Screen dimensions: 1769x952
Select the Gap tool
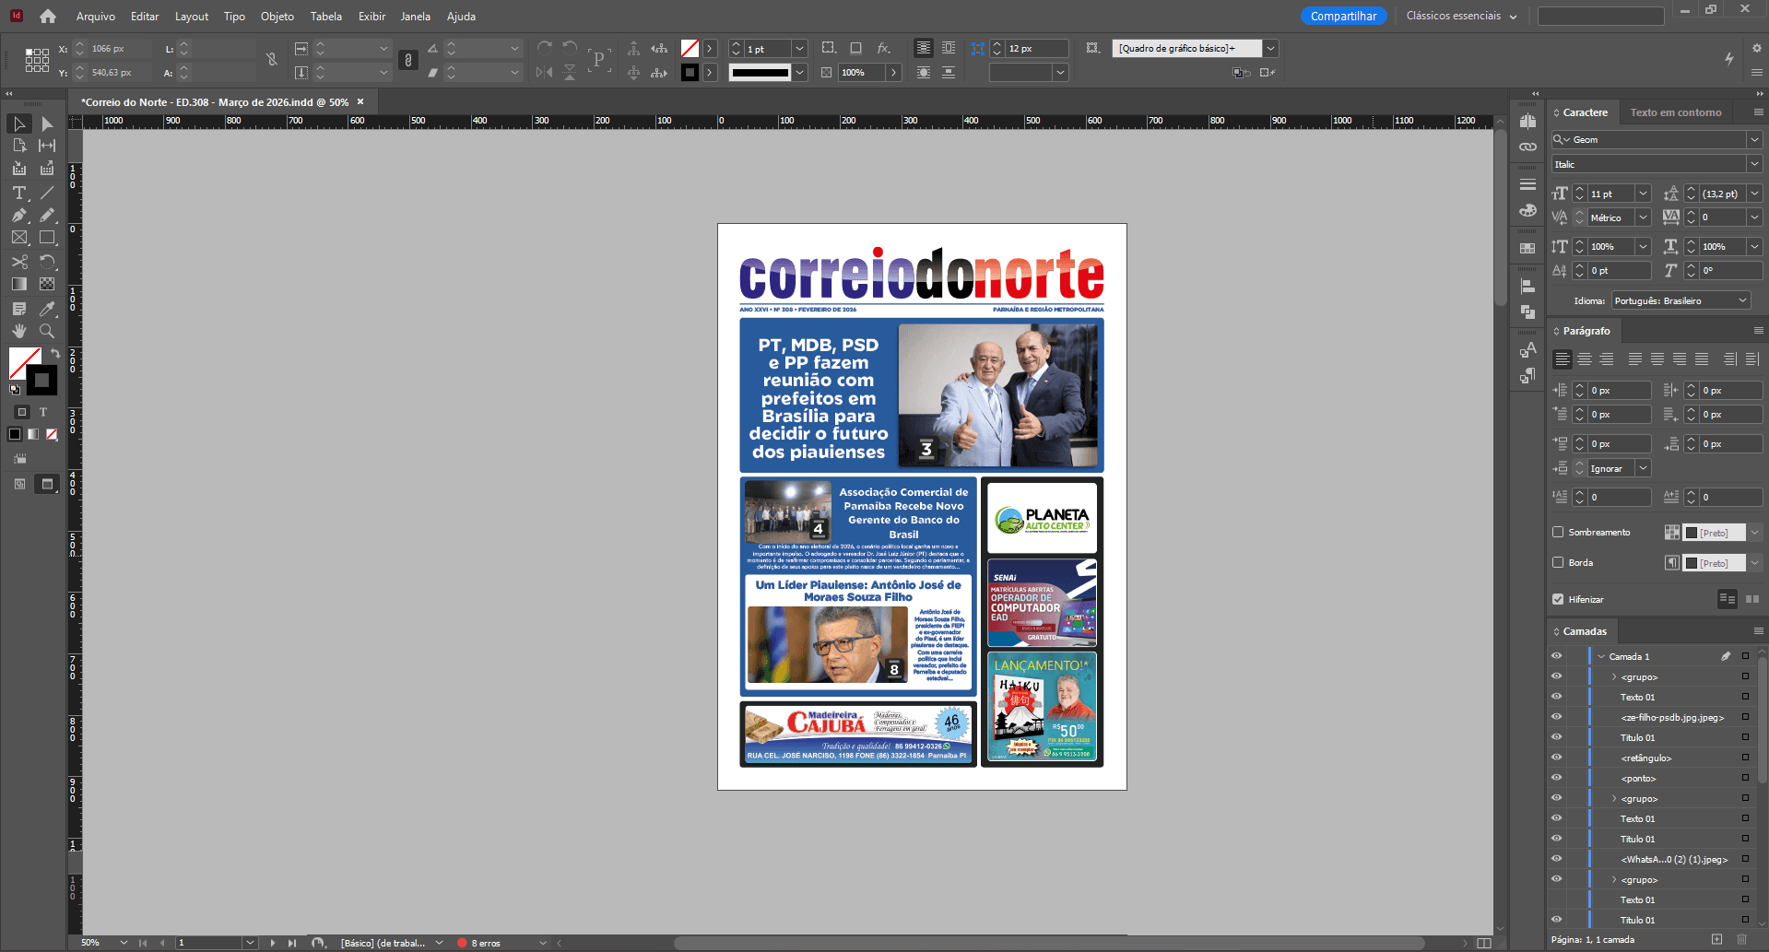pos(47,146)
